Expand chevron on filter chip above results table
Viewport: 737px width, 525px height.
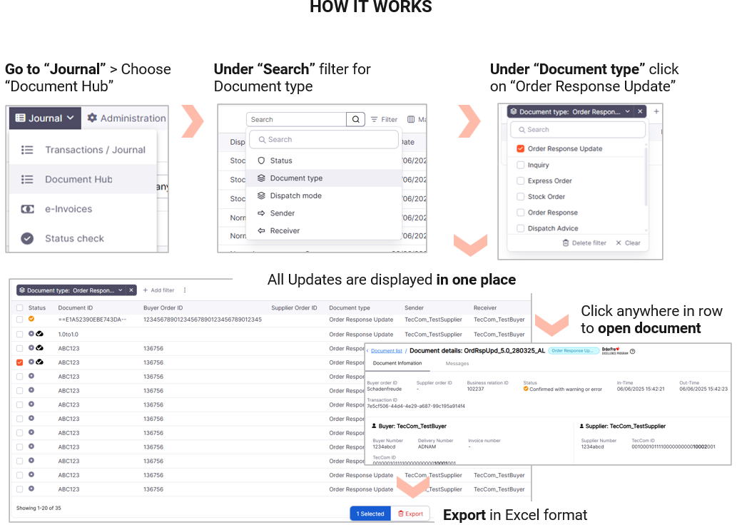[121, 290]
